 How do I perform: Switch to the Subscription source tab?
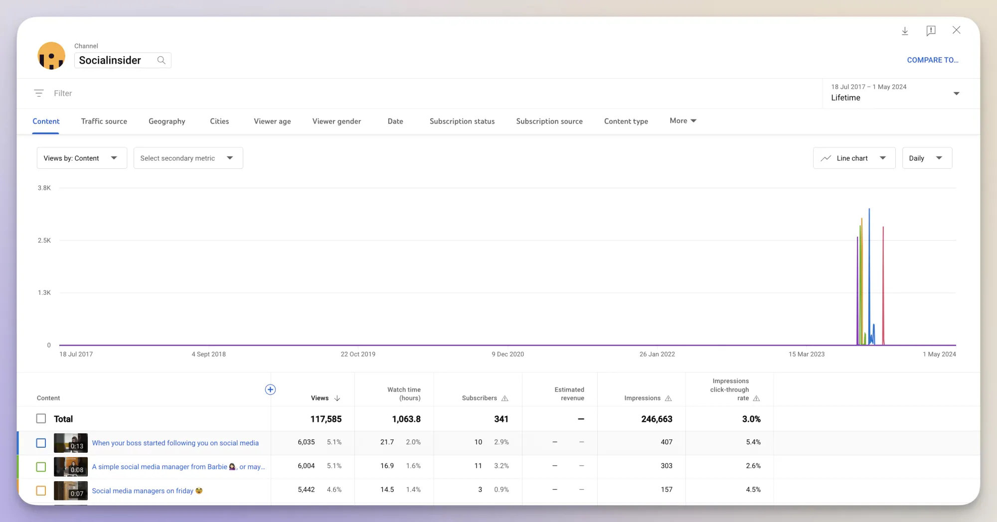click(x=549, y=121)
